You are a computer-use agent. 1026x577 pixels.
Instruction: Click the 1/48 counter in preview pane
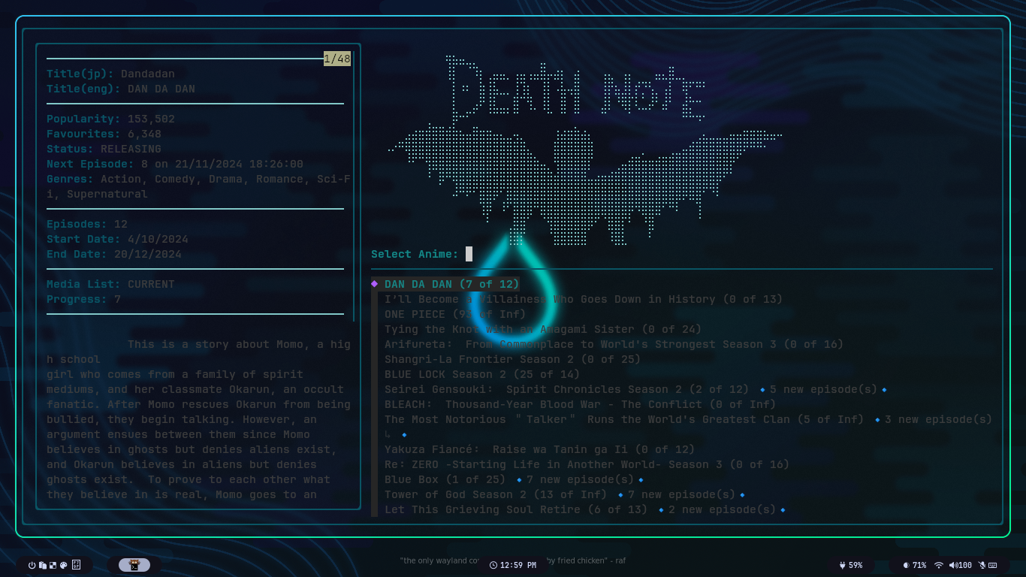pyautogui.click(x=337, y=59)
